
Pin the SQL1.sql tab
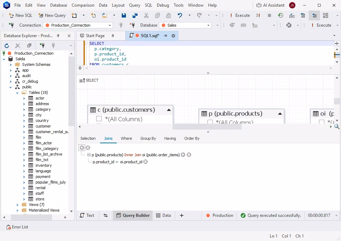point(166,36)
